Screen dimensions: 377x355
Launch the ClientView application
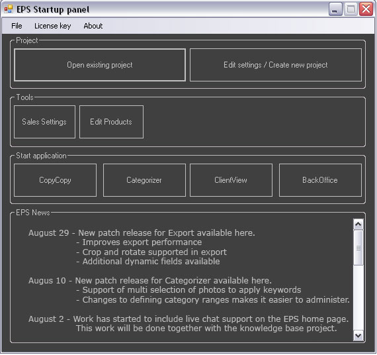[231, 180]
